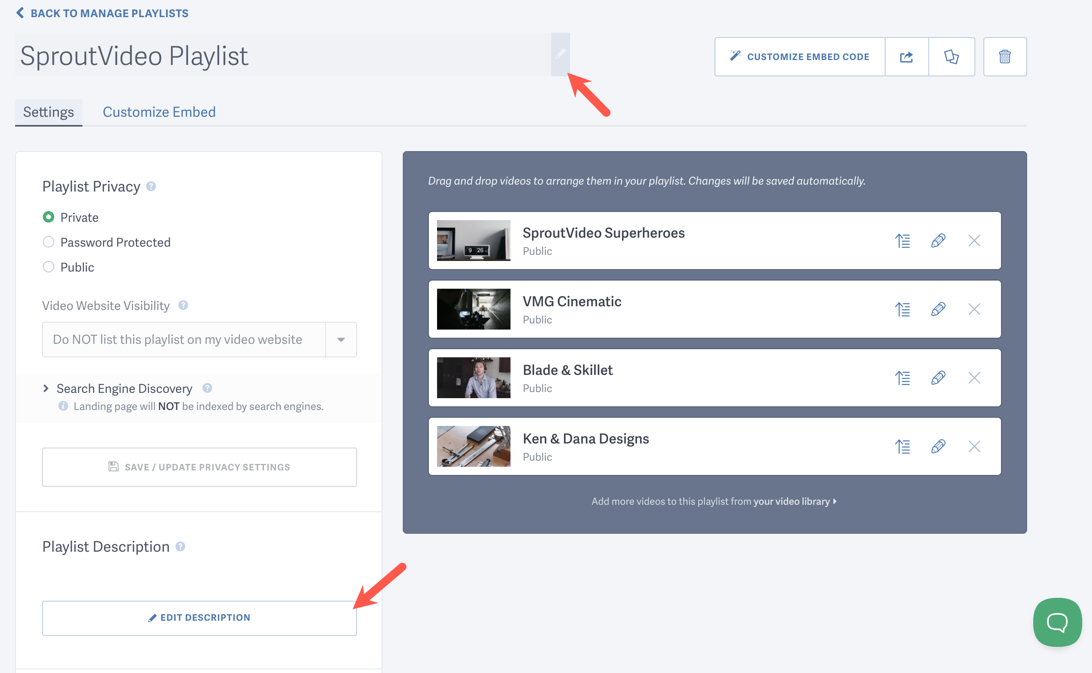Select the Password Protected privacy option
Image resolution: width=1092 pixels, height=673 pixels.
[x=49, y=242]
